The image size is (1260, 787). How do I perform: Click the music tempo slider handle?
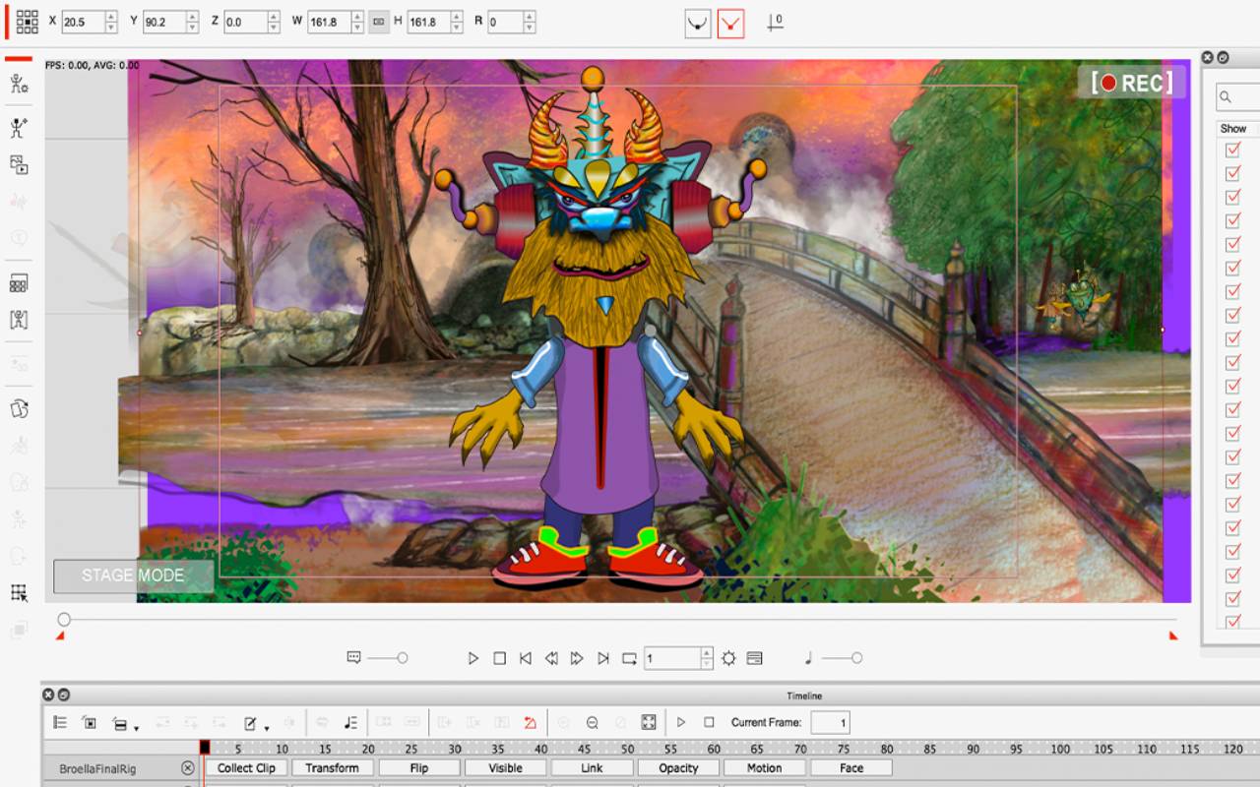coord(857,658)
